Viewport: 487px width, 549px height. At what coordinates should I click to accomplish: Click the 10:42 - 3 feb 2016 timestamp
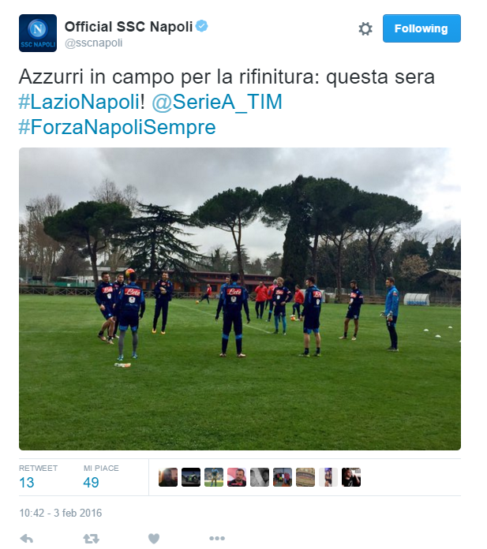tap(60, 514)
